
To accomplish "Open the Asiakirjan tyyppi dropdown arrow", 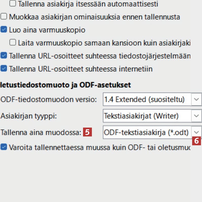I will tap(196, 116).
